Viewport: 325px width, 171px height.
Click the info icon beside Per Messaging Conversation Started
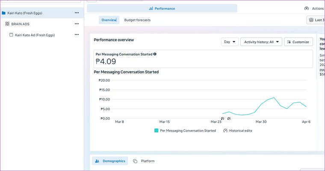pyautogui.click(x=155, y=54)
